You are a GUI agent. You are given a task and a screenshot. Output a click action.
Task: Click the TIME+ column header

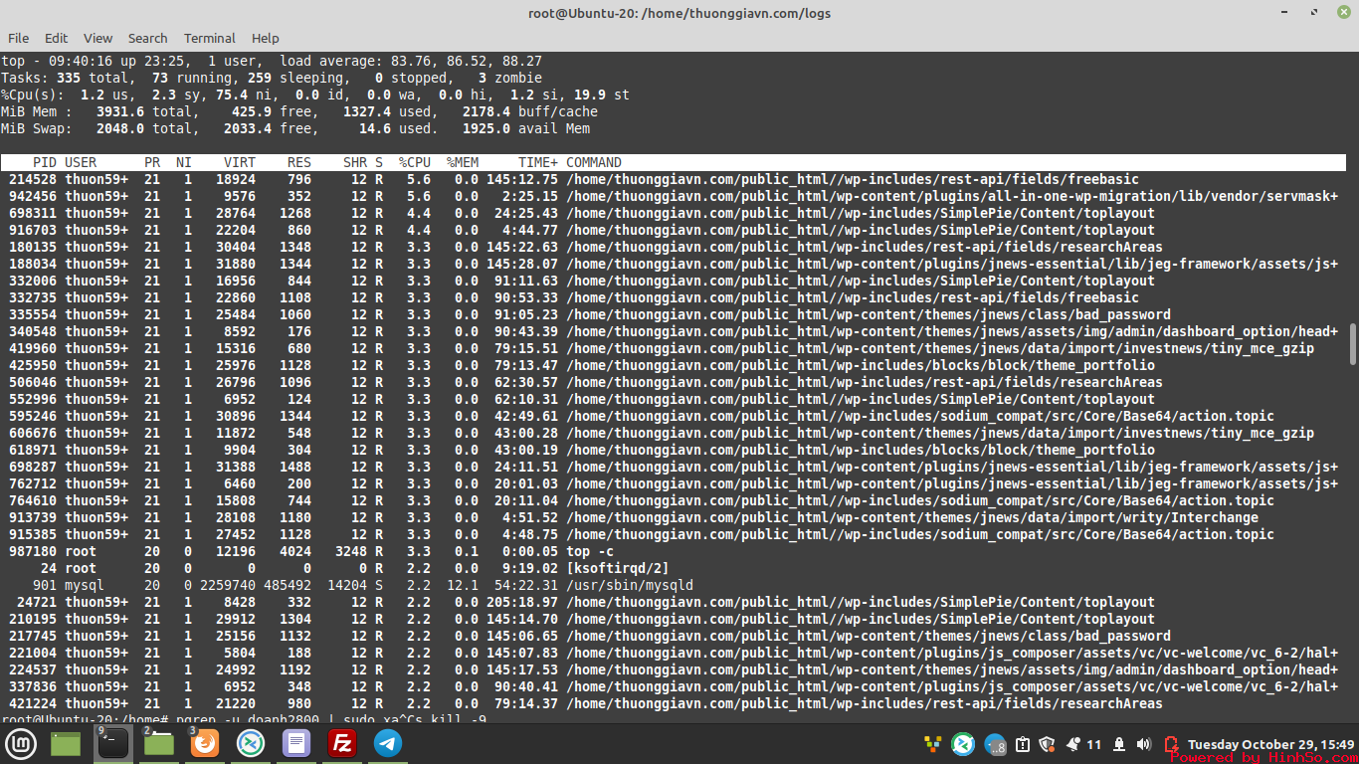[x=538, y=162]
